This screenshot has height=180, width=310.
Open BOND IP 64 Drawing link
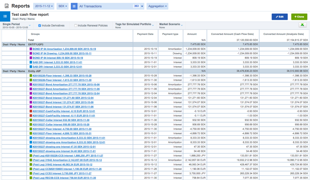[x=62, y=54]
